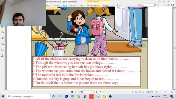The height and width of the screenshot is (99, 176).
Task: Click the Tell me search box
Action: (x=119, y=5)
